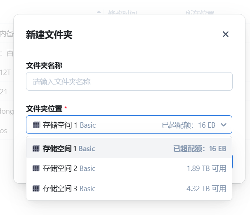Click the 存储空间 1 list storage icon

tap(36, 148)
